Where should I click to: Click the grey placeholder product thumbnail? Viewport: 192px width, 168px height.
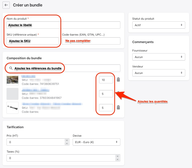coord(12,94)
